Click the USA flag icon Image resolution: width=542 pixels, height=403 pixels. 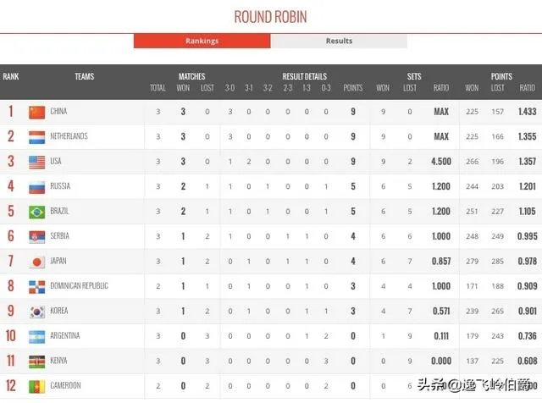(x=36, y=162)
